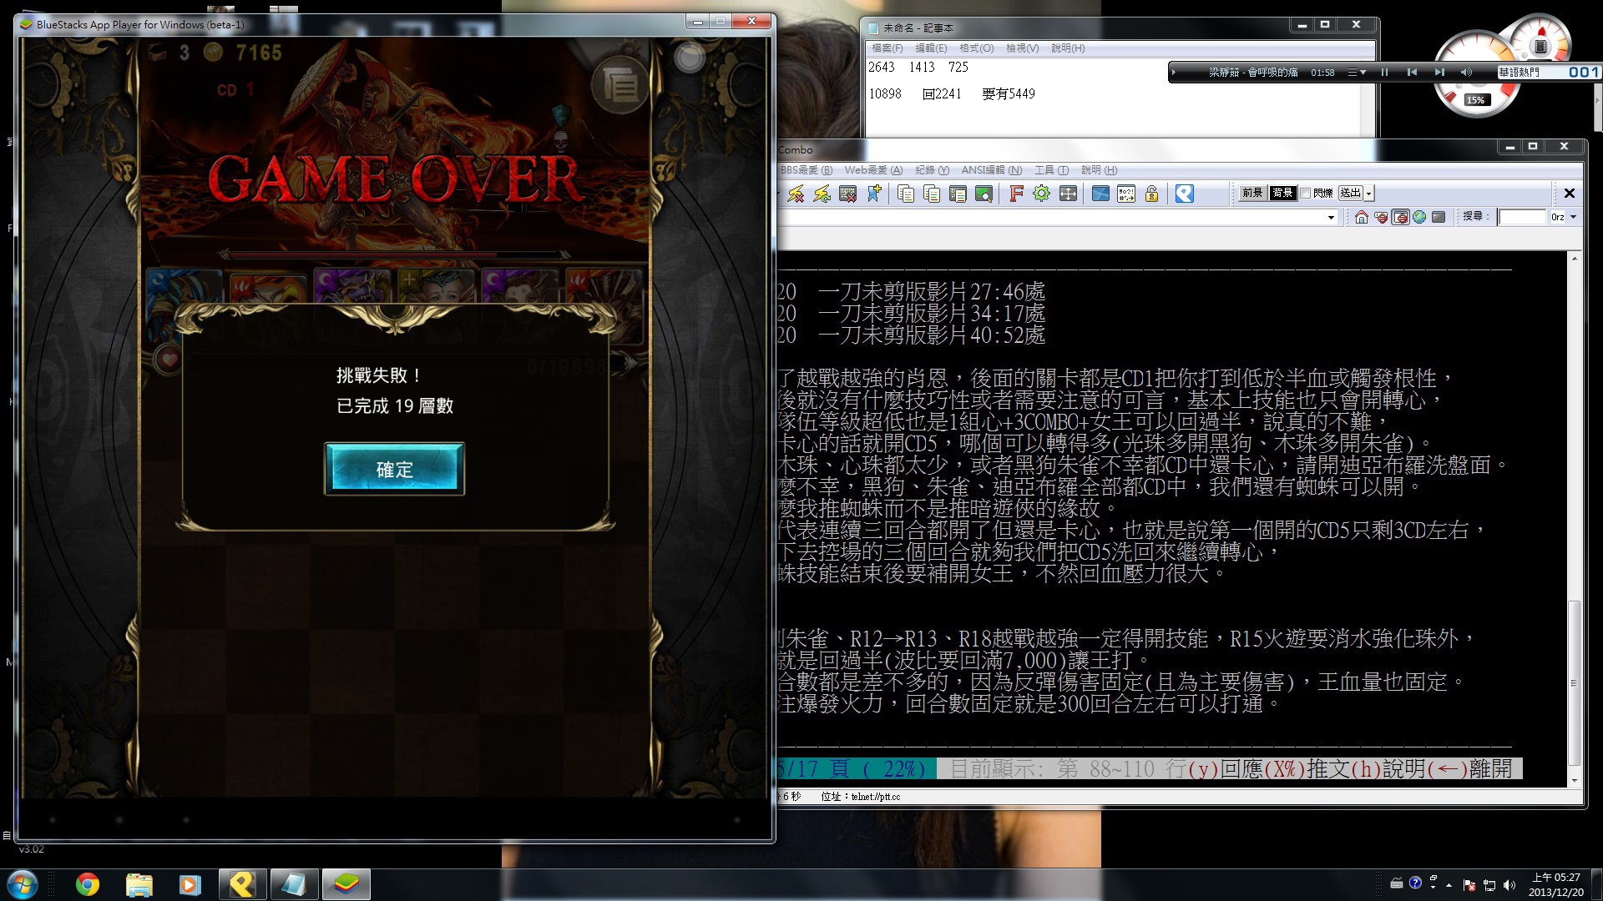Viewport: 1603px width, 901px height.
Task: Open the symbols input icon
Action: point(1126,194)
